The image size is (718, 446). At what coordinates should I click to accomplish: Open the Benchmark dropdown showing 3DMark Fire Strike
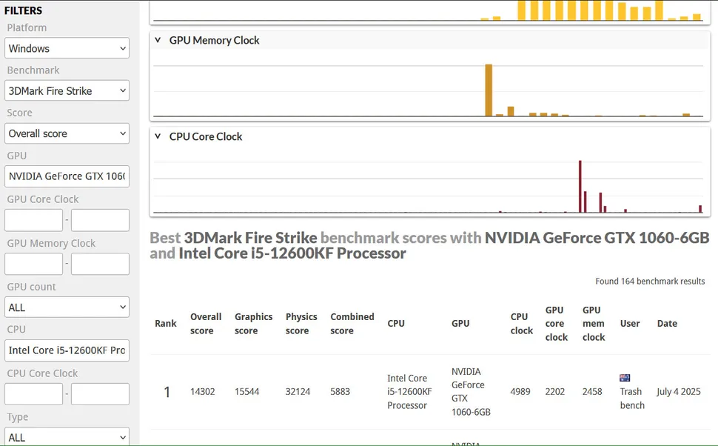(67, 91)
